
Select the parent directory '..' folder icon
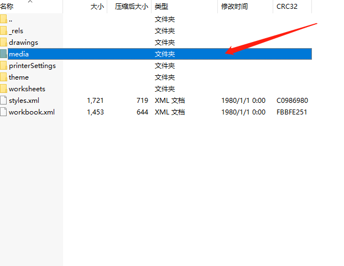pos(3,19)
